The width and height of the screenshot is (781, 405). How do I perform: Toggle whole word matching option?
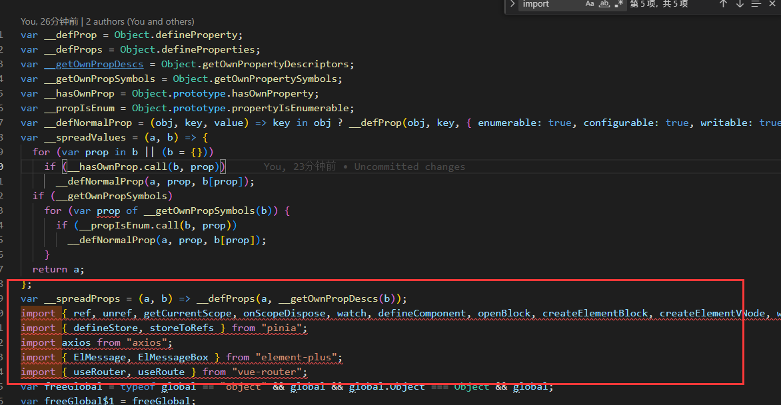pyautogui.click(x=604, y=5)
